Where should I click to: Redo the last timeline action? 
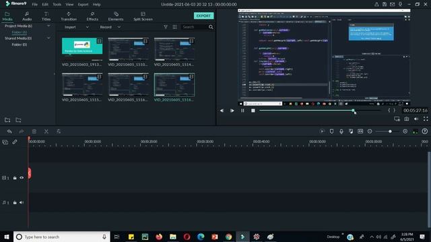pos(22,132)
